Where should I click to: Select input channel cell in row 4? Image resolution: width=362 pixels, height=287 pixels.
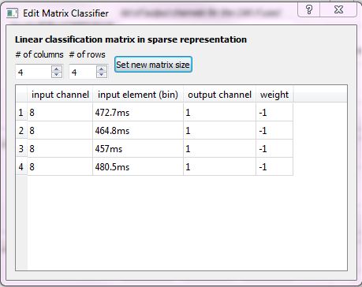pyautogui.click(x=60, y=167)
